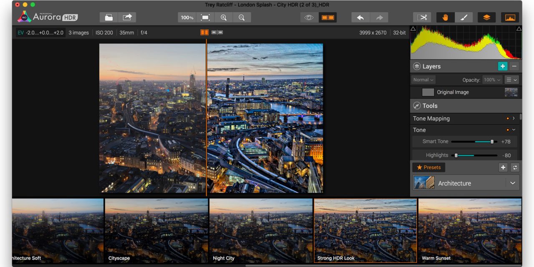Toggle the quick preview eye icon

[309, 17]
